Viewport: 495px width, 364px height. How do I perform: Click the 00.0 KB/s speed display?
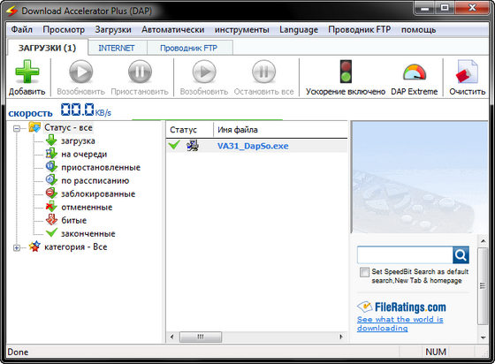(x=86, y=110)
